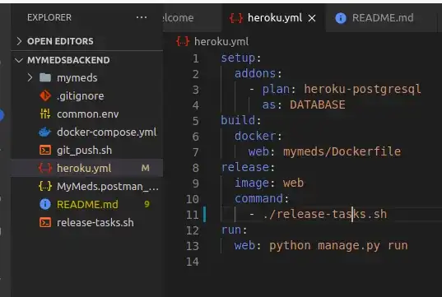Screen dimensions: 442x297
Task: Click the 'setup' key on line 1
Action: point(238,58)
